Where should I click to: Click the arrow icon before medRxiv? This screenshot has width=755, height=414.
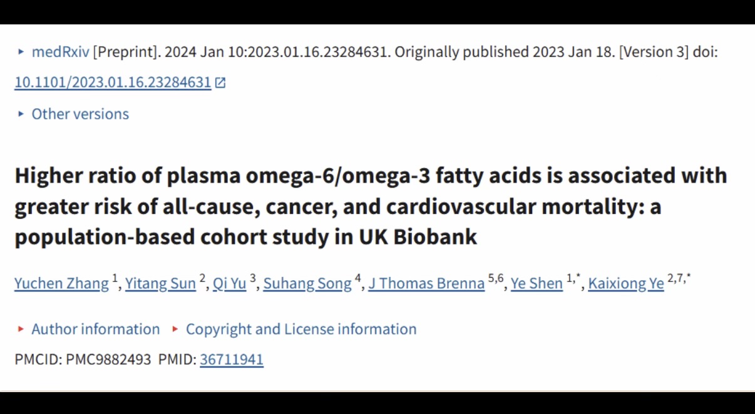coord(21,52)
